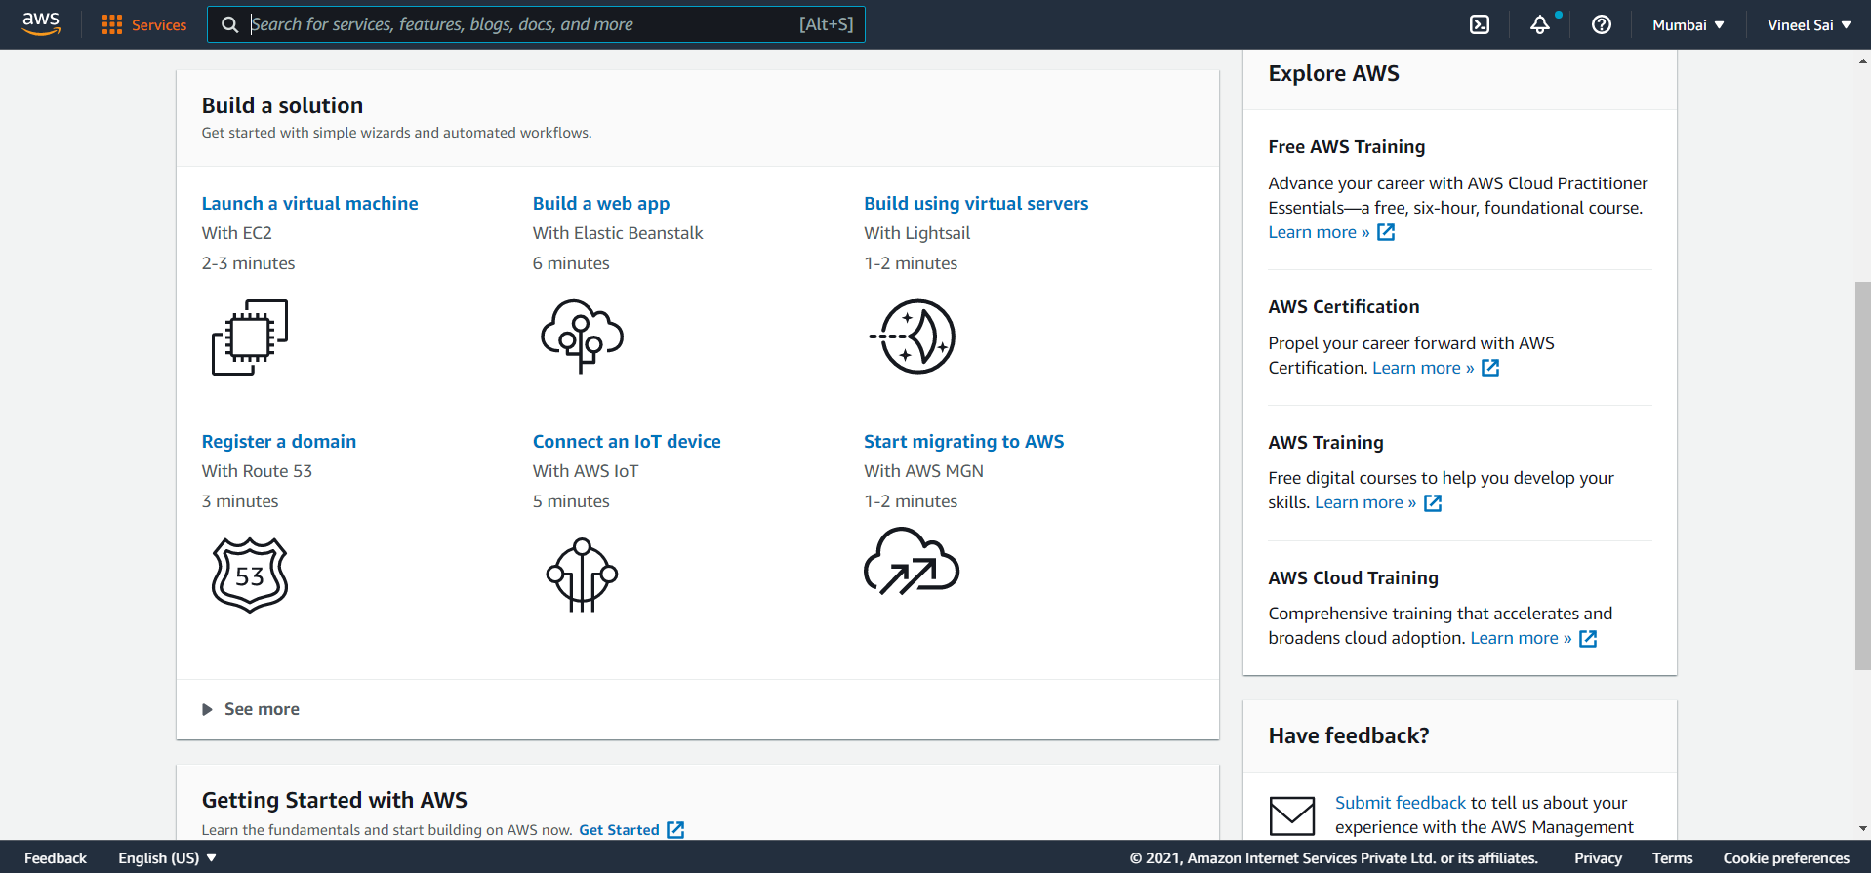This screenshot has height=873, width=1871.
Task: Click the Have feedback? heading
Action: pyautogui.click(x=1348, y=735)
